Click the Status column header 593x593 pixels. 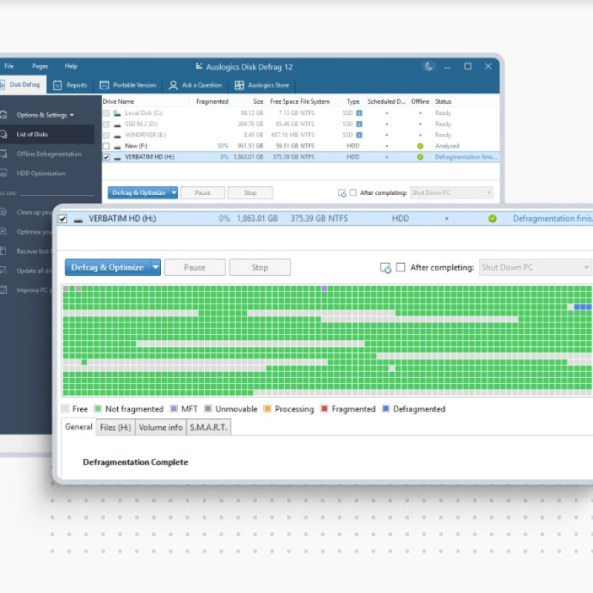[x=443, y=102]
